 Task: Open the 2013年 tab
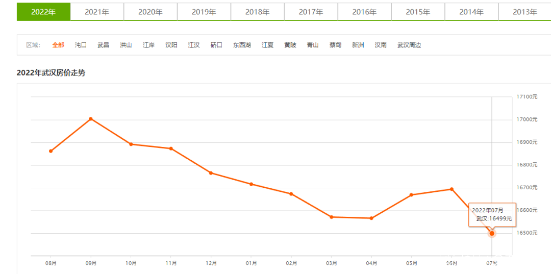click(524, 12)
